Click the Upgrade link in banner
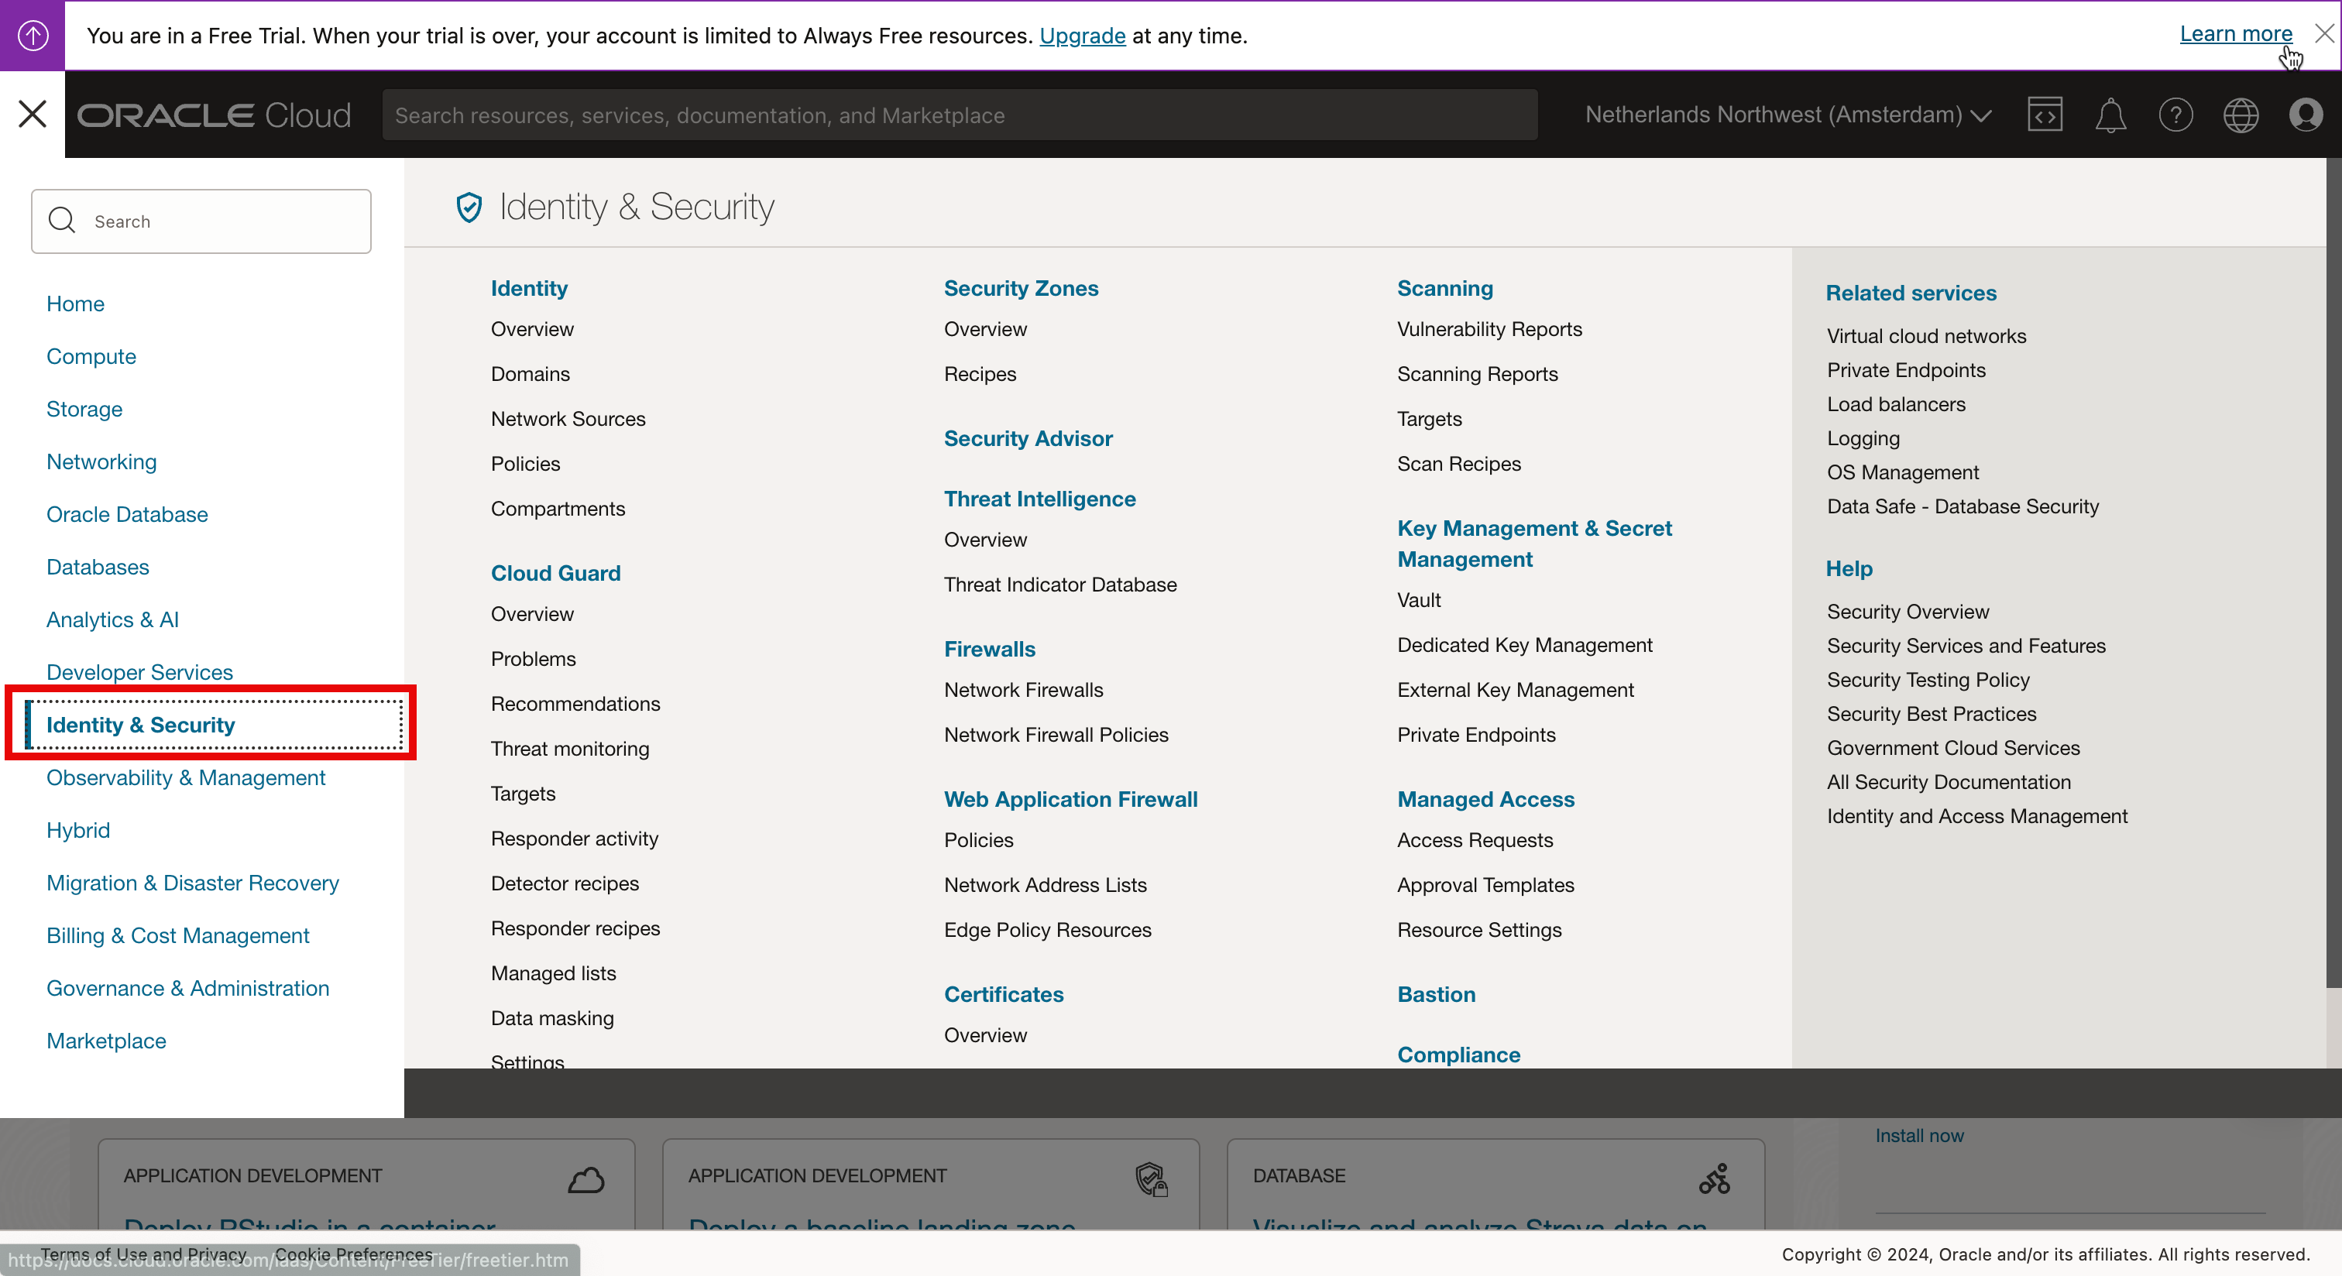2342x1276 pixels. click(x=1082, y=36)
